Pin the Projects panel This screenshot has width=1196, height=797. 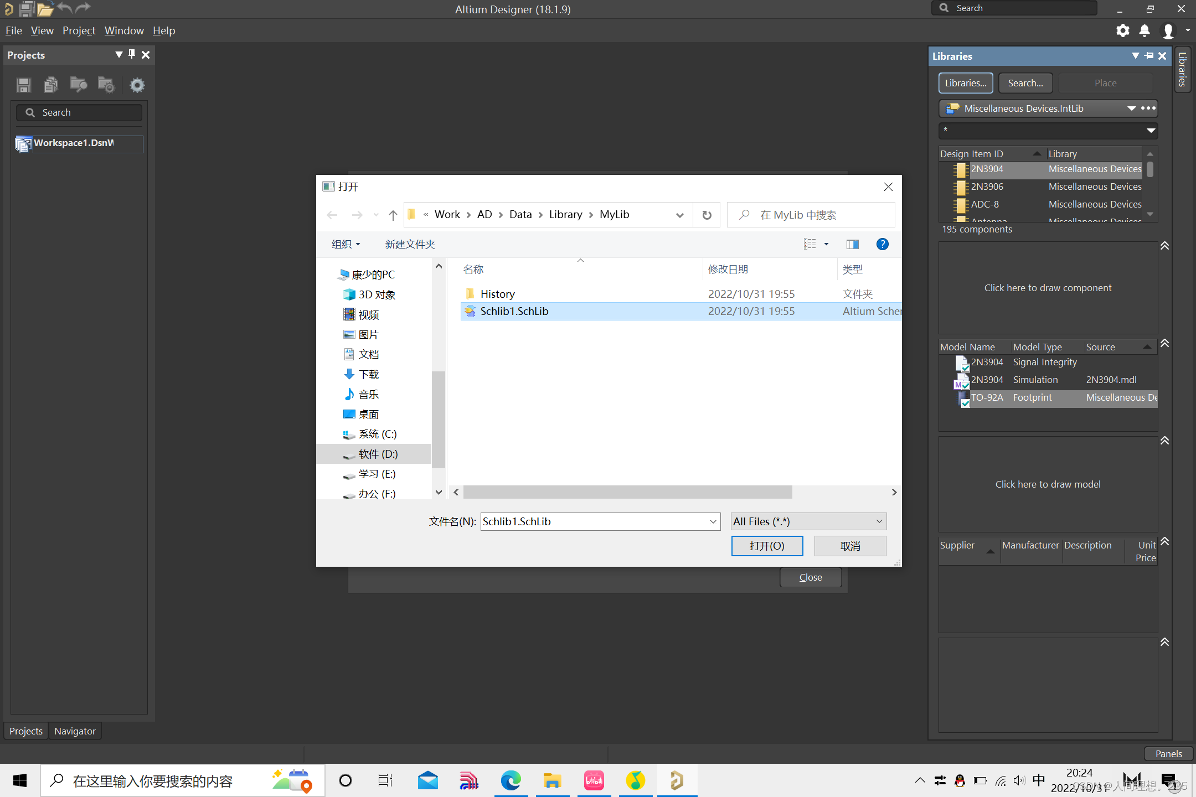(132, 54)
